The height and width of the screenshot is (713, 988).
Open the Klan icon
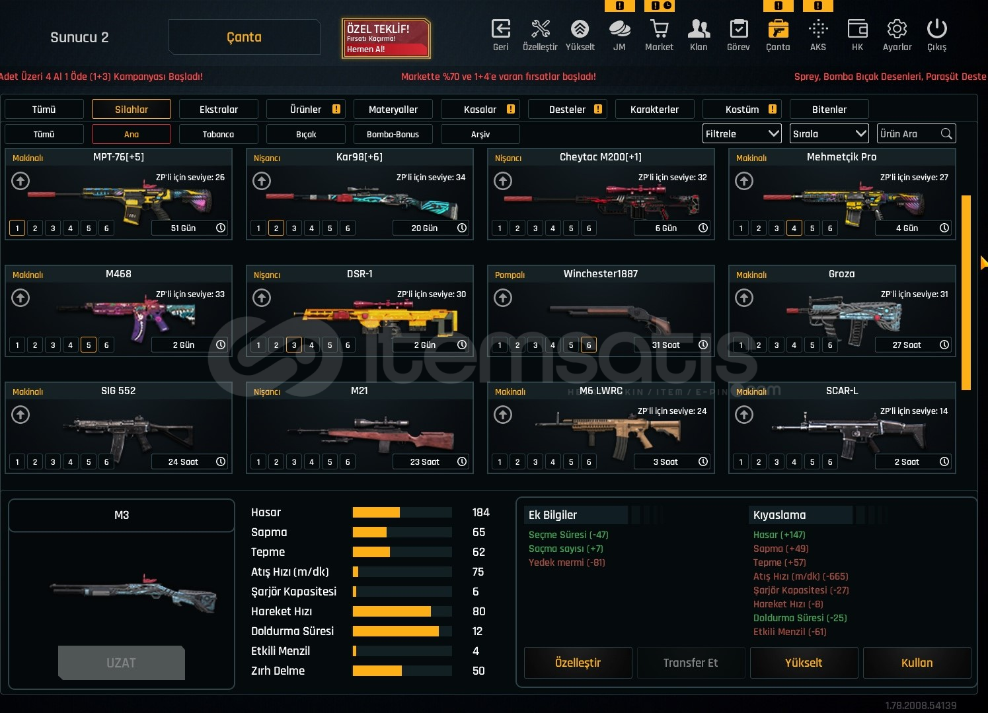(699, 29)
